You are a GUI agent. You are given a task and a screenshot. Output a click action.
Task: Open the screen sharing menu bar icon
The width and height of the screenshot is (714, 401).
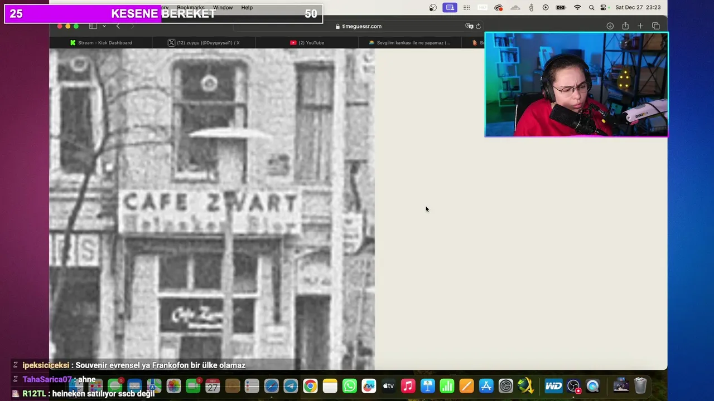[450, 8]
